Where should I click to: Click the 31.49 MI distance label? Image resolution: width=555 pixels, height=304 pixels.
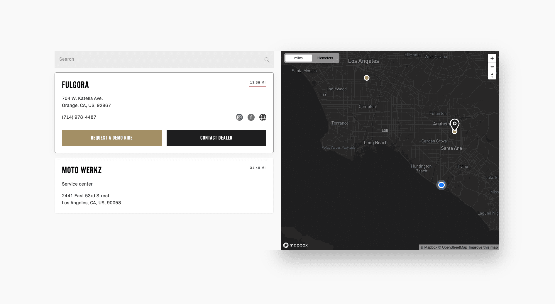[258, 168]
